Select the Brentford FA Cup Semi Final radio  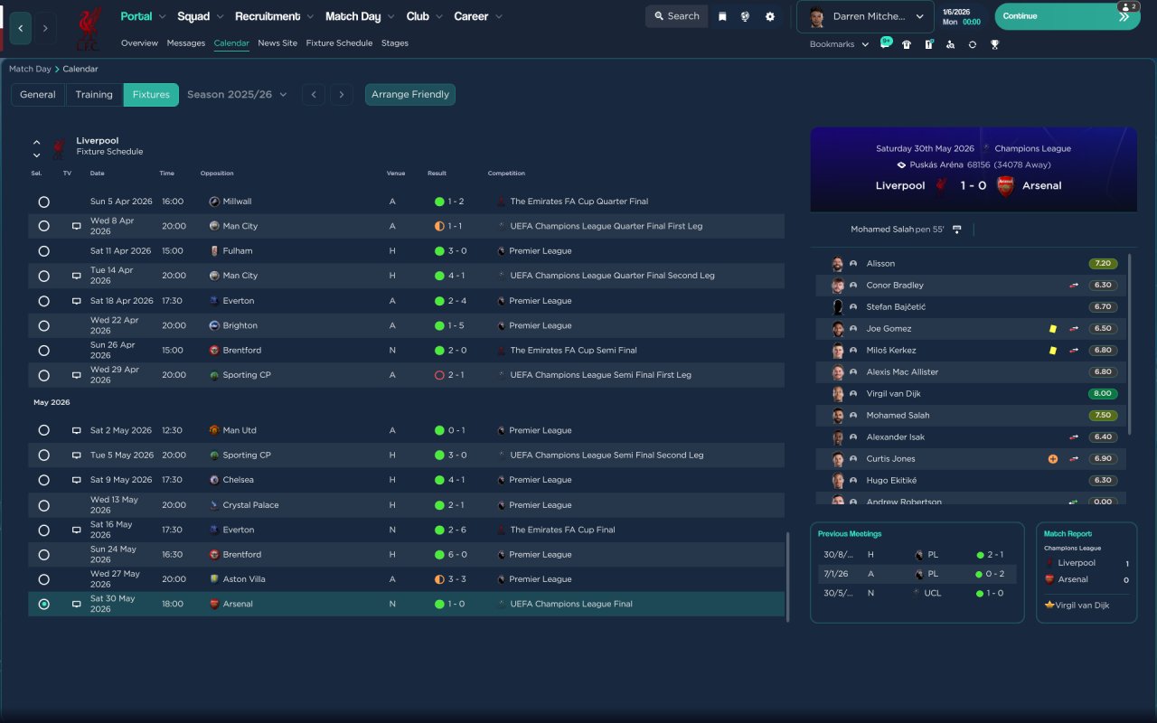43,351
